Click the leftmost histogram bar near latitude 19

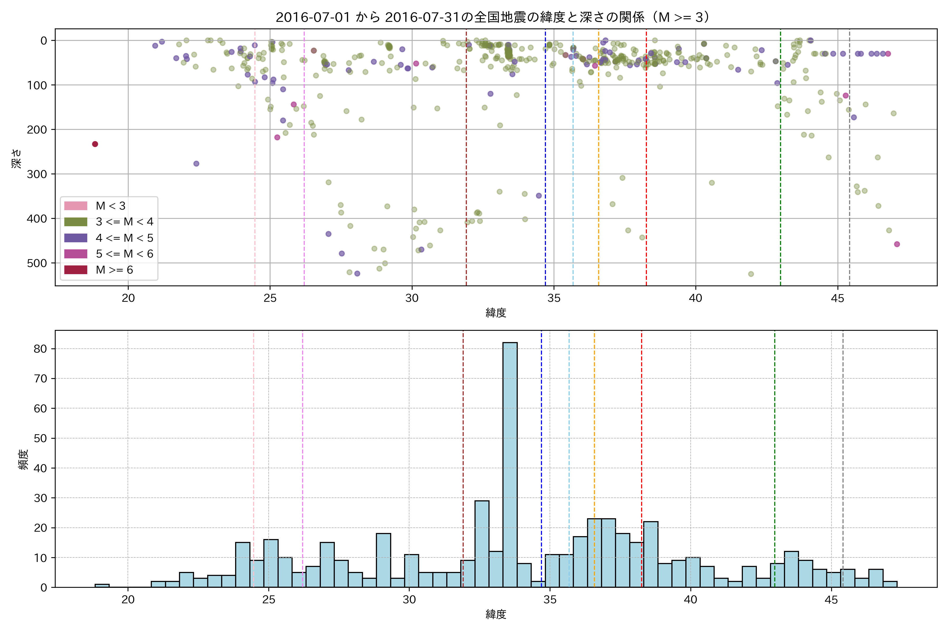(x=102, y=585)
